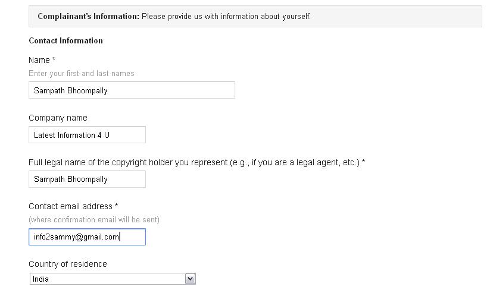Click the 'Enter your first and last names' hint
This screenshot has height=293, width=493.
82,74
